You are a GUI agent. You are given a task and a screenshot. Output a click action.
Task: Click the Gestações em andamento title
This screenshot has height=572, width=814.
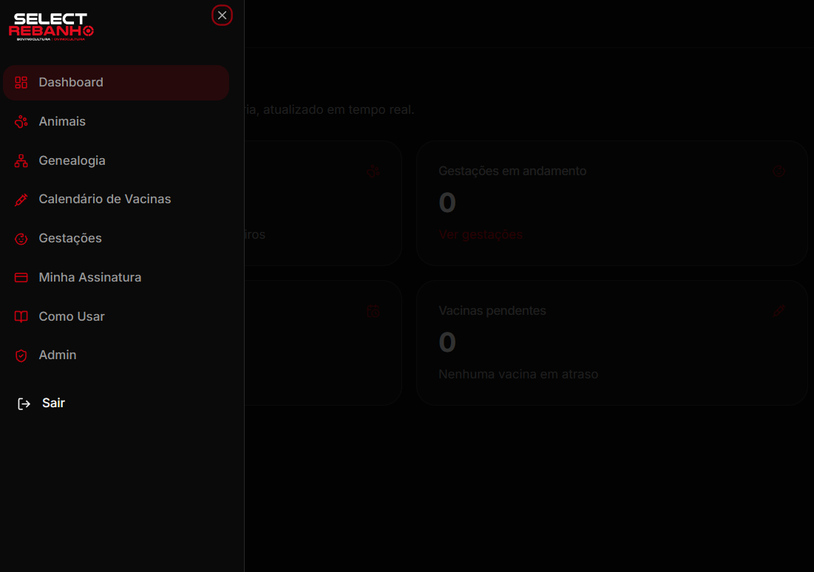point(512,171)
